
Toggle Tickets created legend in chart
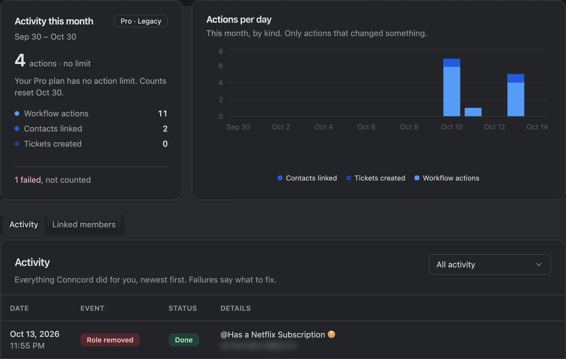(376, 178)
